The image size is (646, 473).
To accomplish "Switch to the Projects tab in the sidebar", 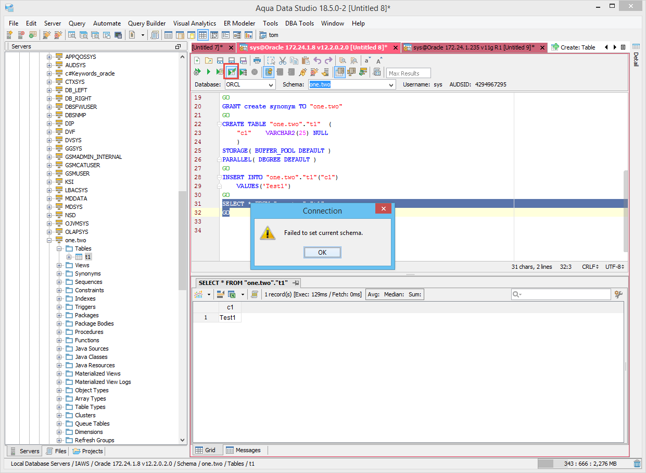I will coord(87,451).
